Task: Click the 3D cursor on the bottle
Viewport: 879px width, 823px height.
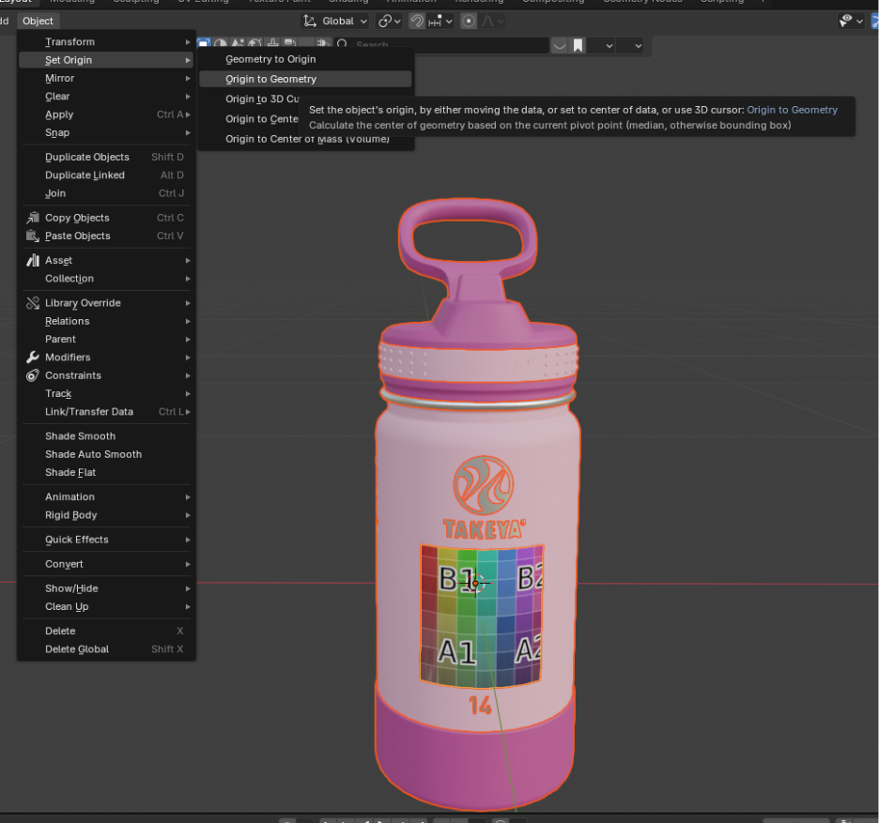Action: click(x=475, y=583)
